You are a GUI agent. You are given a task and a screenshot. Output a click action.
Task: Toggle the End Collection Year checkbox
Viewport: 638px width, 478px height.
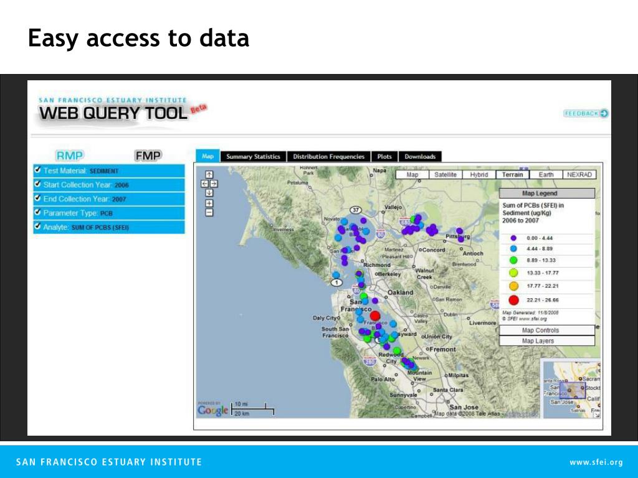[38, 198]
